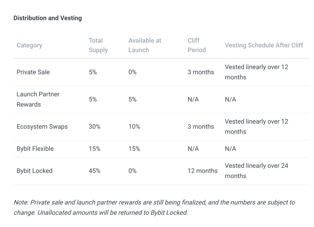Click the 10% available at launch cell
Viewport: 314px width, 227px height.
pyautogui.click(x=134, y=127)
